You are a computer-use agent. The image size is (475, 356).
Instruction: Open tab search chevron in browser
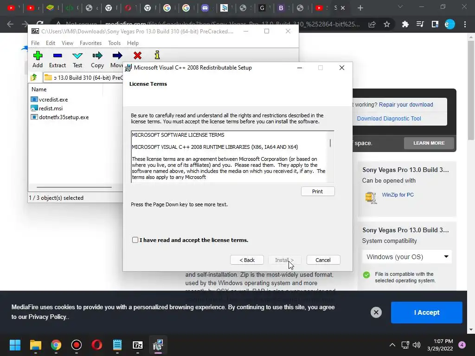click(x=400, y=6)
